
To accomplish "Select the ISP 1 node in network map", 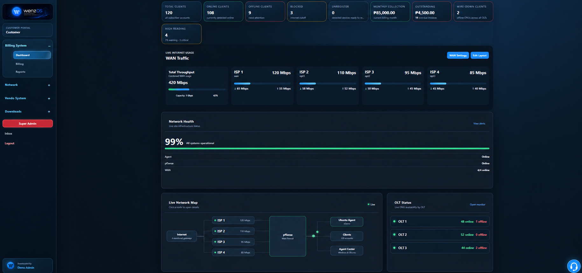I will click(x=233, y=220).
